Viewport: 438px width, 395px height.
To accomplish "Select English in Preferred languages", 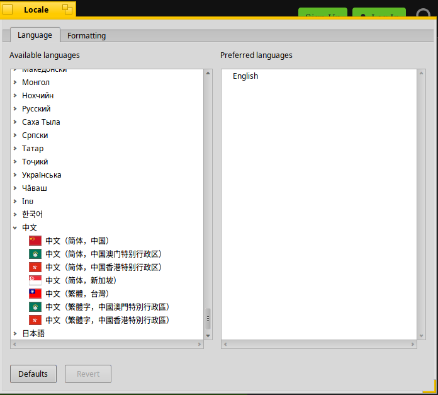I will pyautogui.click(x=245, y=76).
